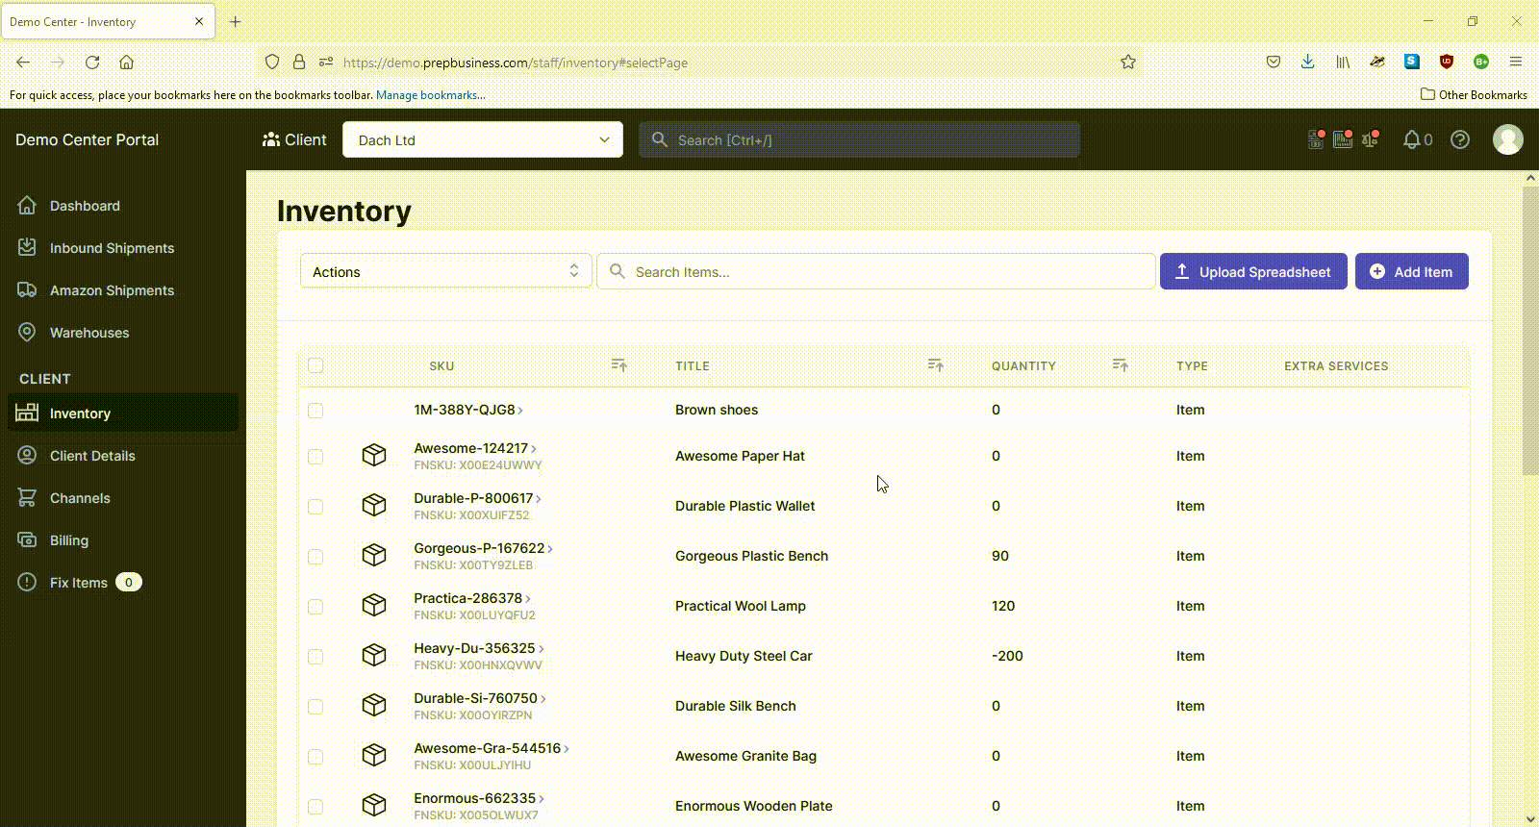Click the Add Item button
1539x827 pixels.
pyautogui.click(x=1411, y=271)
